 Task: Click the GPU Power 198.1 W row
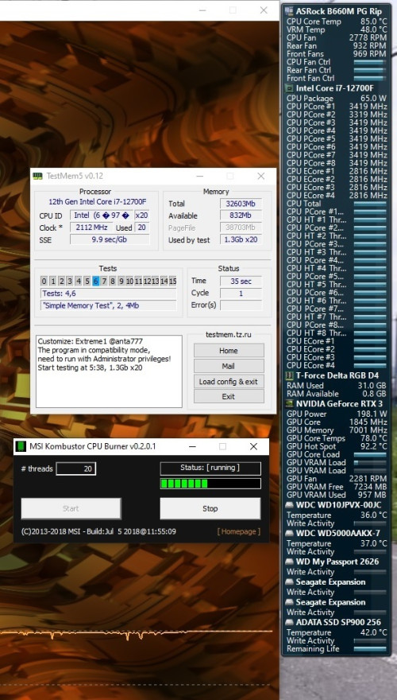(337, 414)
